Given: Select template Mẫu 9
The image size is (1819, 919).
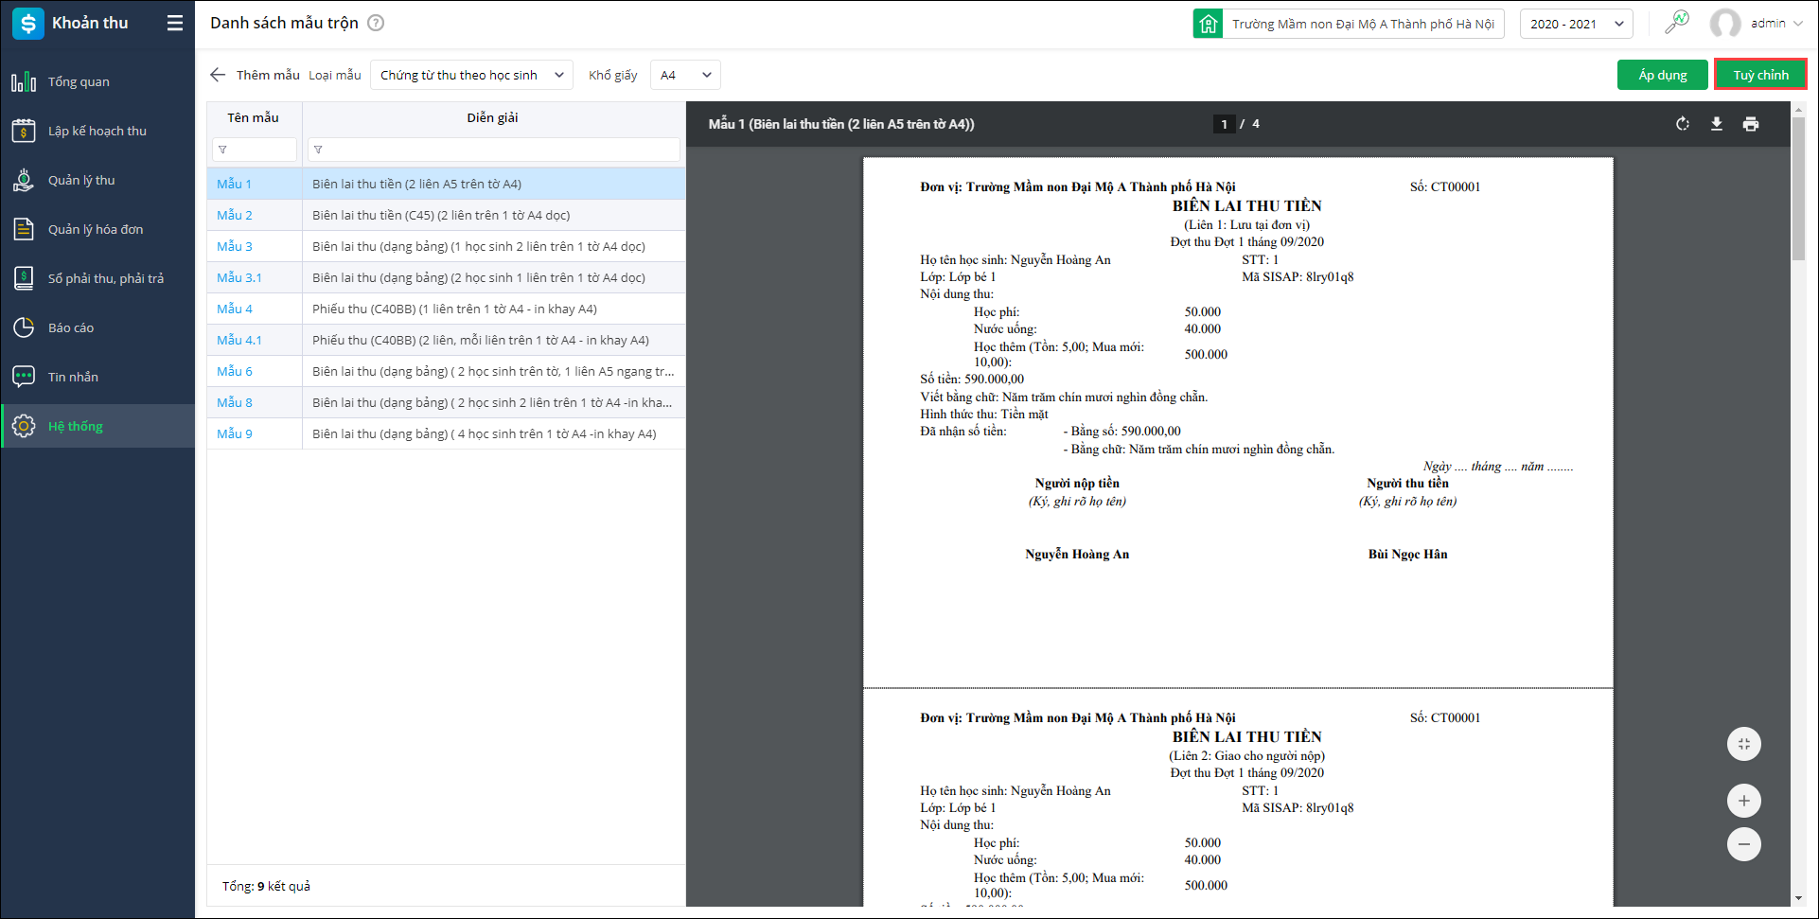Looking at the screenshot, I should tap(234, 433).
